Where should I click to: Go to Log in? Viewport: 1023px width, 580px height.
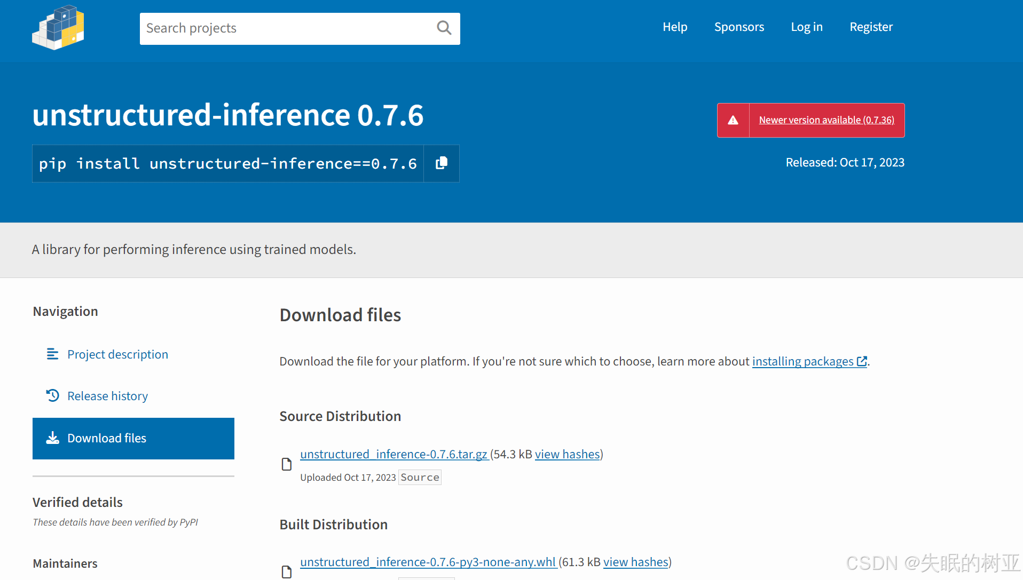(807, 27)
